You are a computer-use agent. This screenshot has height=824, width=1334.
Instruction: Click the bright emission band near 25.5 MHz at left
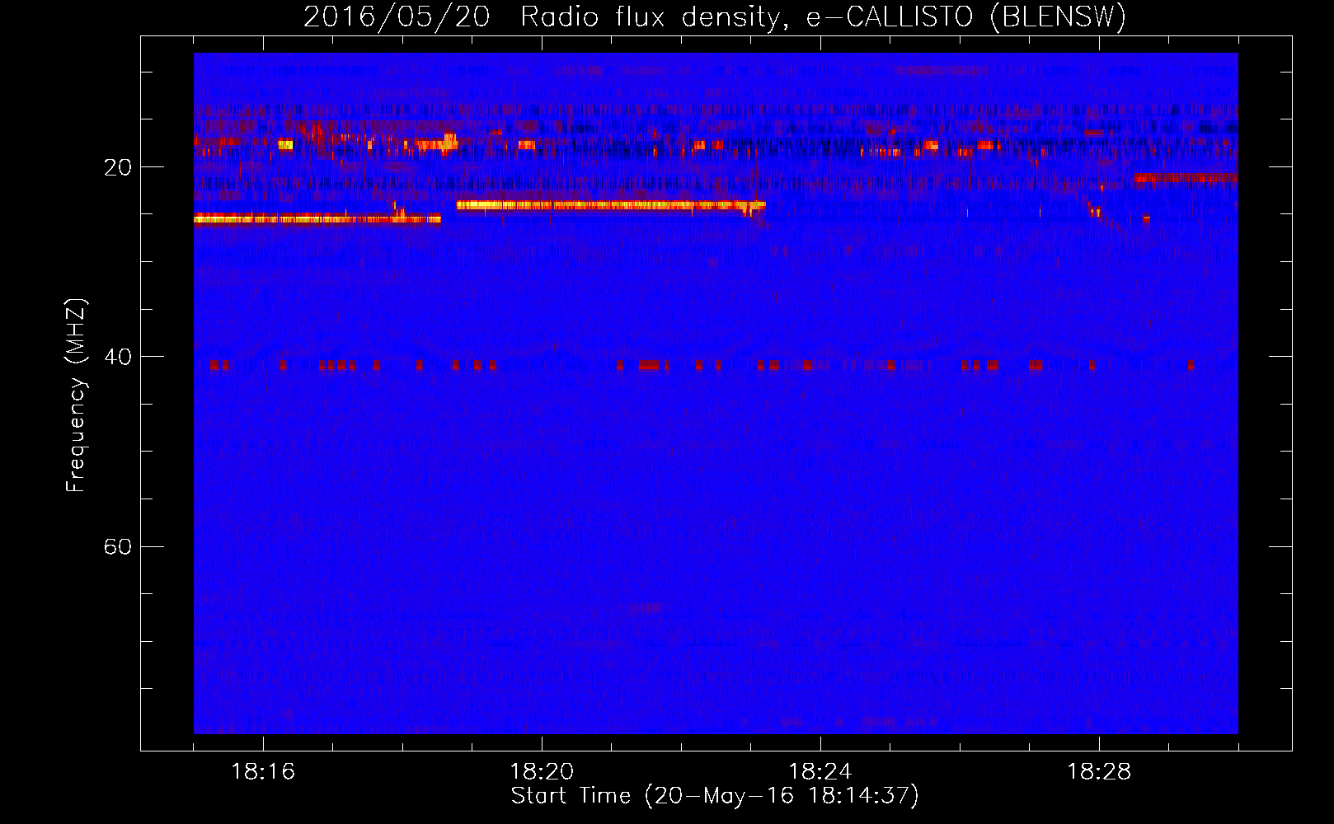317,218
